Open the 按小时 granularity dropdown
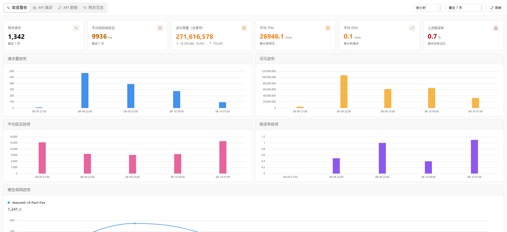This screenshot has width=507, height=232. click(x=429, y=8)
